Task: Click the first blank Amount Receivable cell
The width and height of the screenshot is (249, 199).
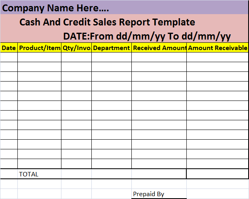Action: click(217, 57)
